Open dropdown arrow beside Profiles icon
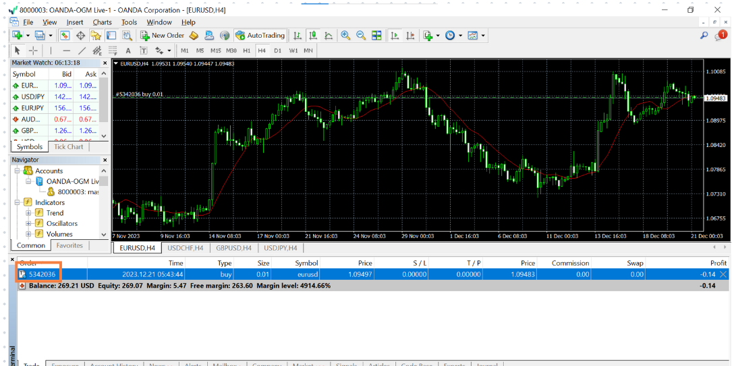This screenshot has height=366, width=732. click(x=50, y=36)
